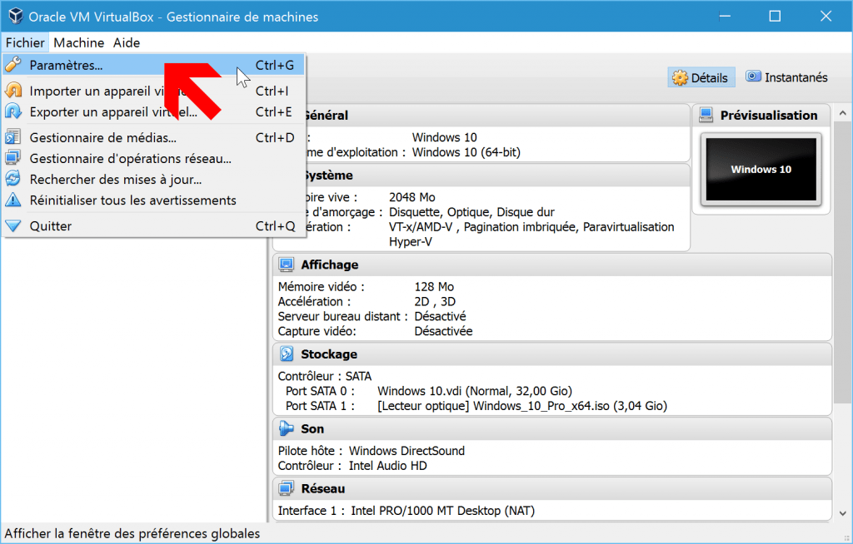
Task: Close the VirtualBox window
Action: tap(826, 17)
